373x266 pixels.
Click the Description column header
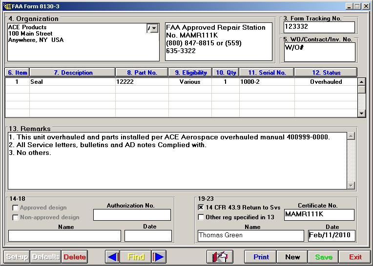click(x=73, y=73)
